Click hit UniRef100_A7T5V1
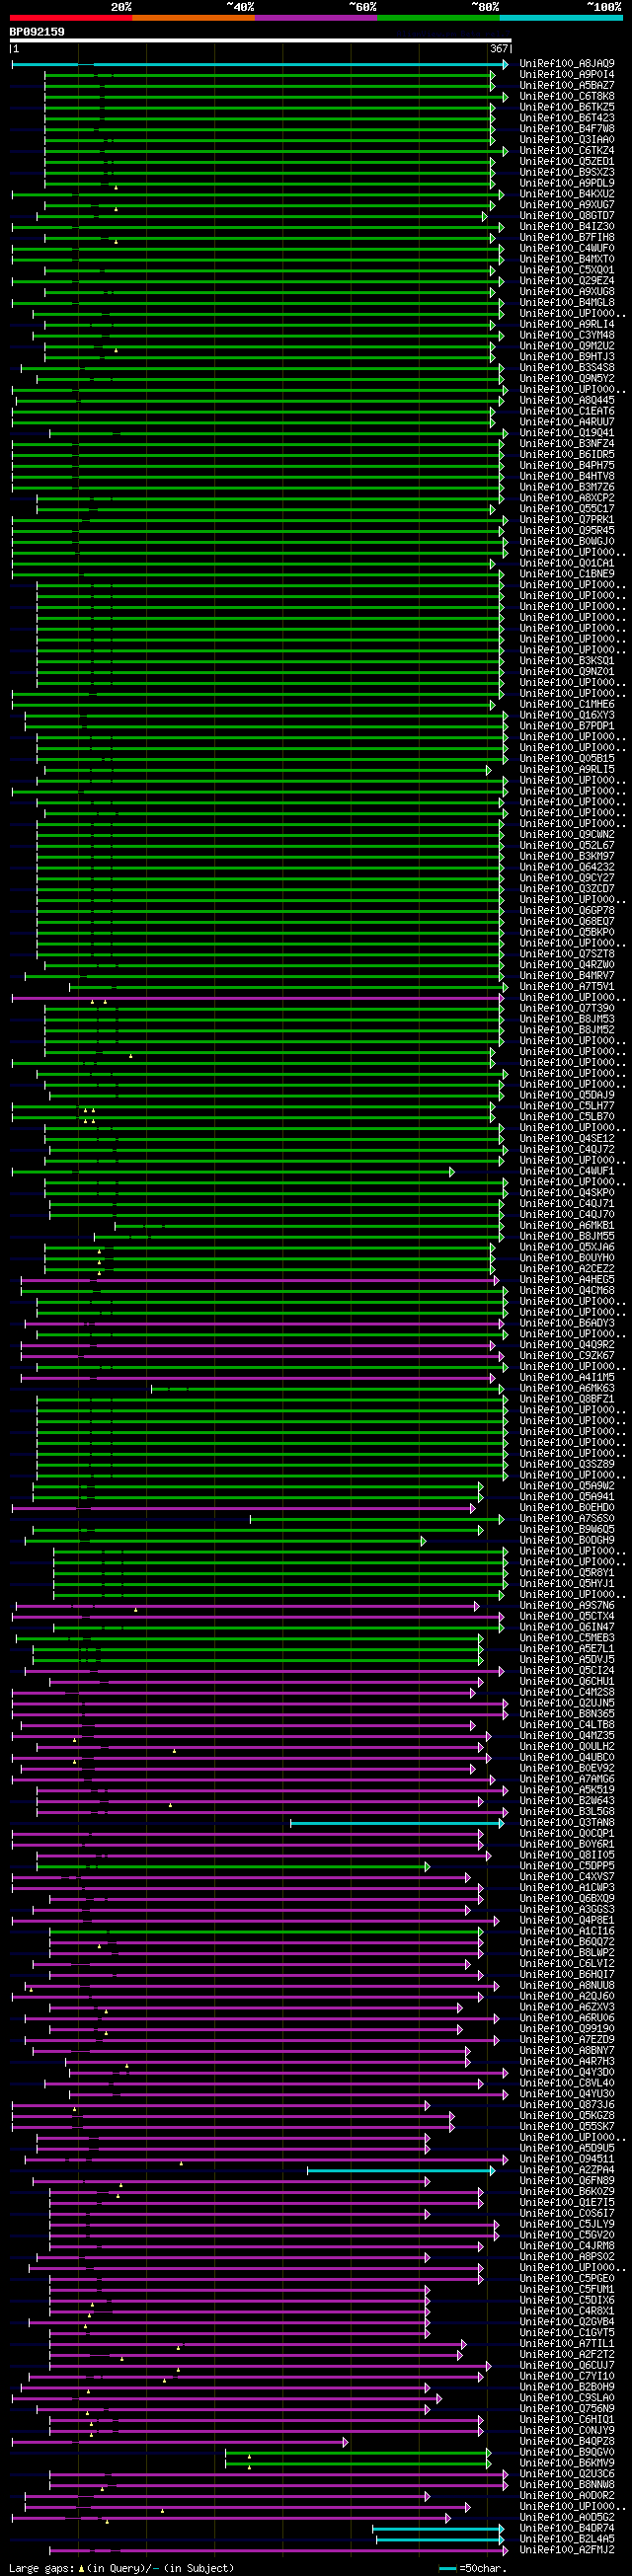Viewport: 632px width, 2576px height. (x=567, y=987)
